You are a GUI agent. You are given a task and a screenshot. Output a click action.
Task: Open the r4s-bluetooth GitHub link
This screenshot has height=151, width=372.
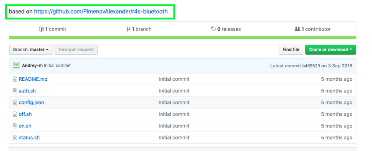click(101, 12)
